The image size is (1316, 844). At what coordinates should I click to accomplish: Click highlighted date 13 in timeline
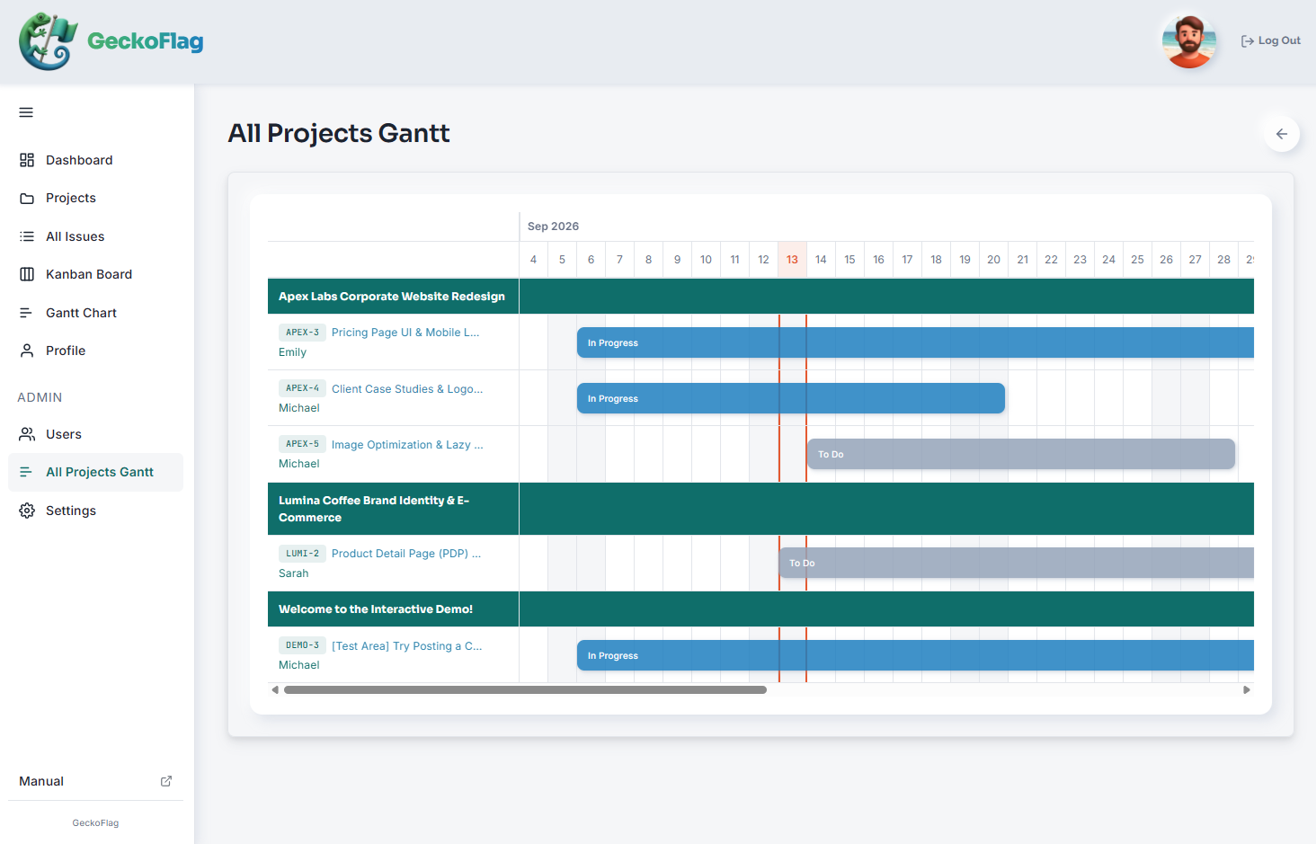(792, 260)
